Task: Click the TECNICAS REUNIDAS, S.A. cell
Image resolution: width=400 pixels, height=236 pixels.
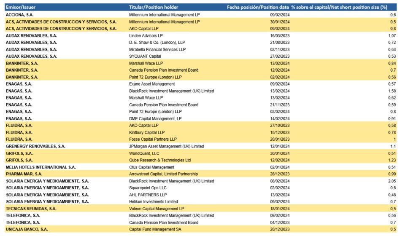Action: point(31,209)
